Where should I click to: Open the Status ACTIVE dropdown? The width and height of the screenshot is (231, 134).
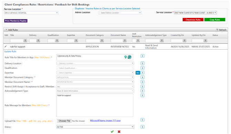coord(95,127)
